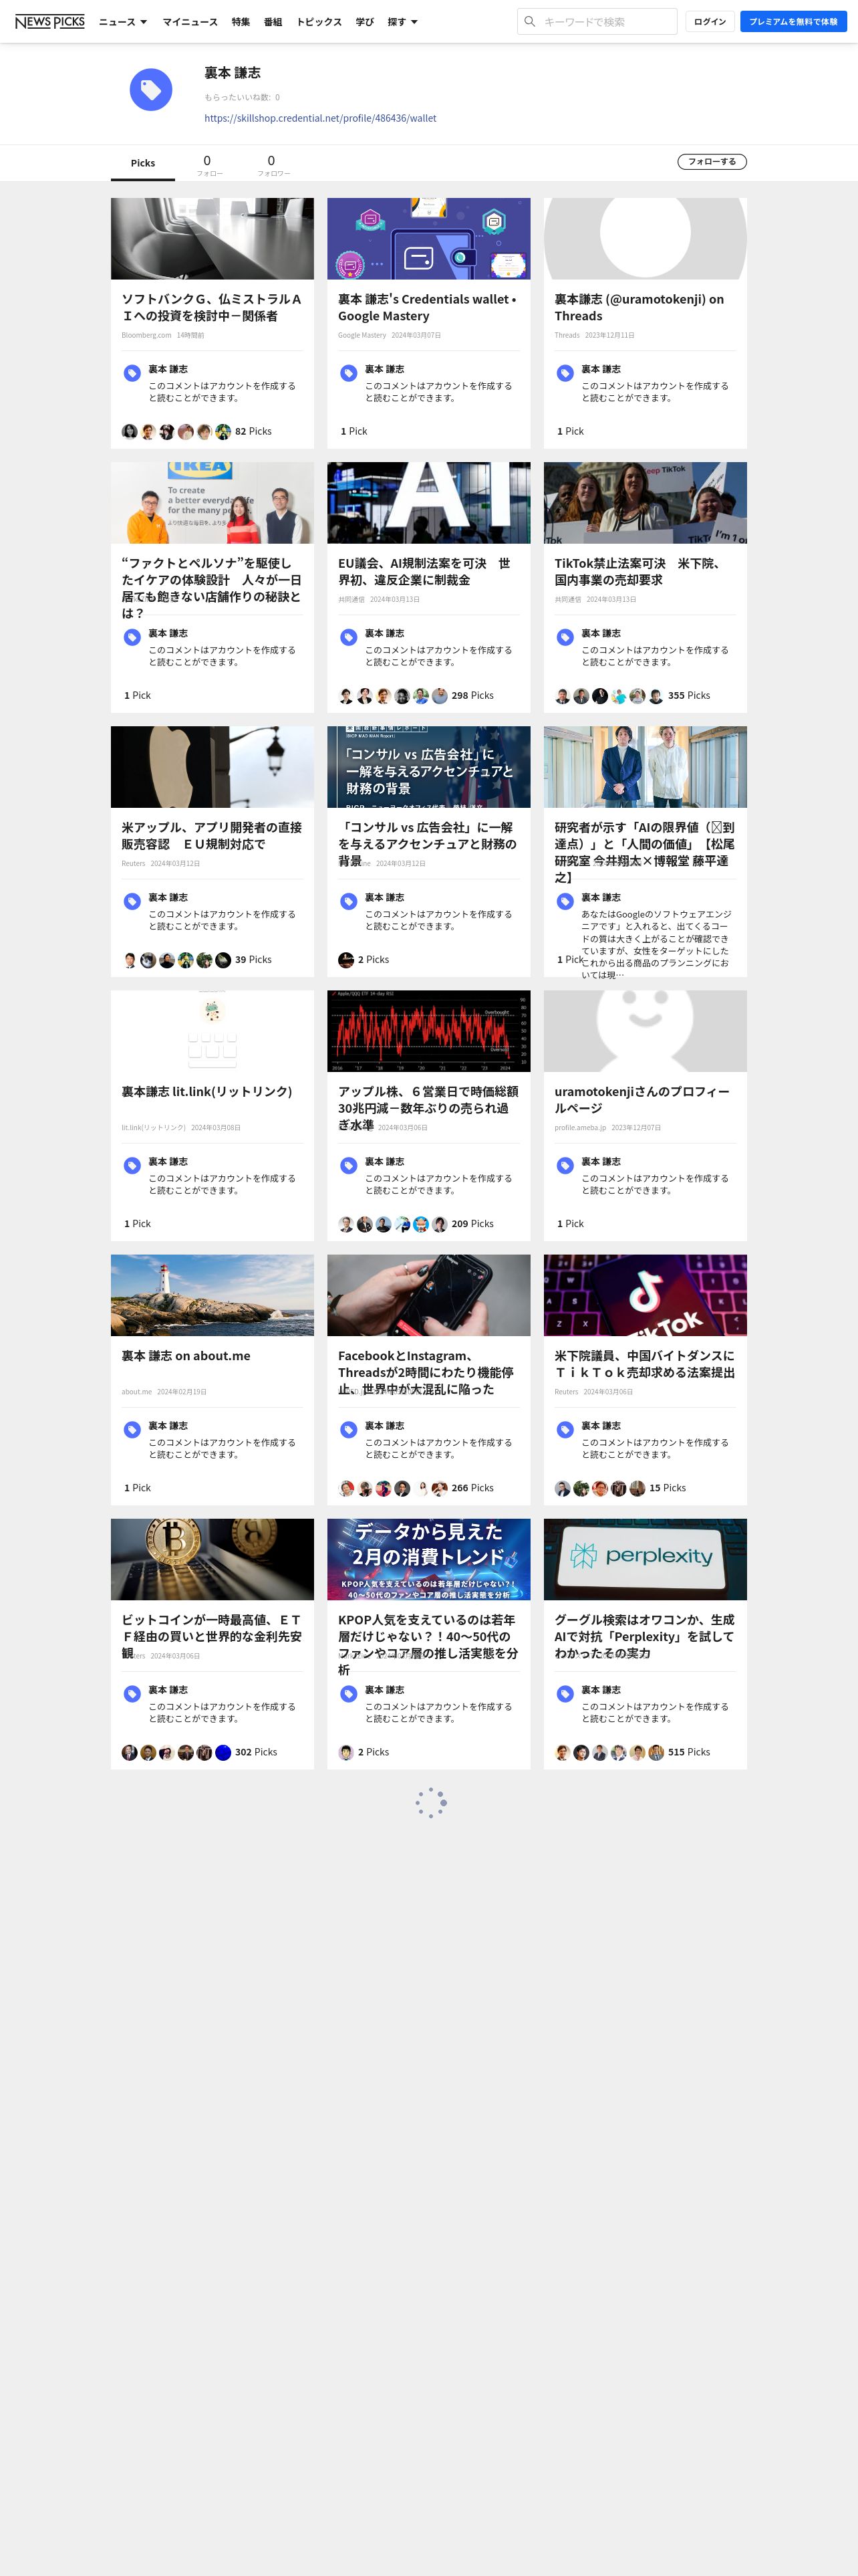Click picker avatars beside 82 Picks
Screen dimensions: 858x2576
(176, 432)
